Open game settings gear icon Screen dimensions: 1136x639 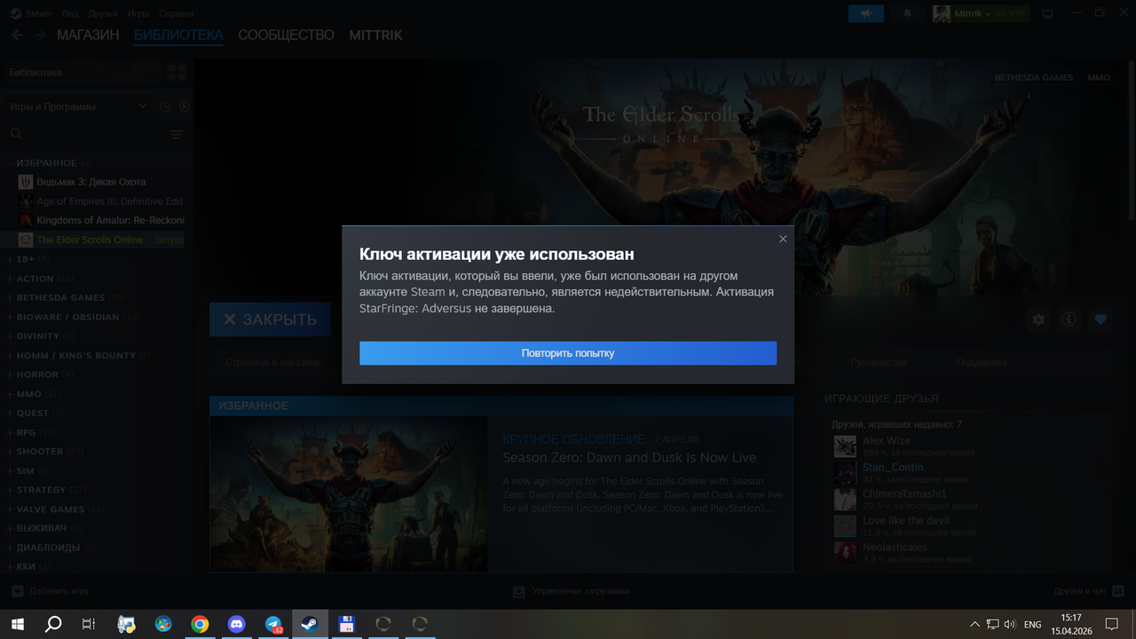tap(1038, 319)
